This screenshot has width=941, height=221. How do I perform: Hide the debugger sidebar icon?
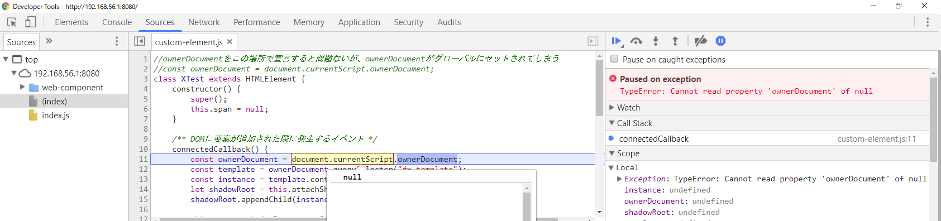click(593, 41)
